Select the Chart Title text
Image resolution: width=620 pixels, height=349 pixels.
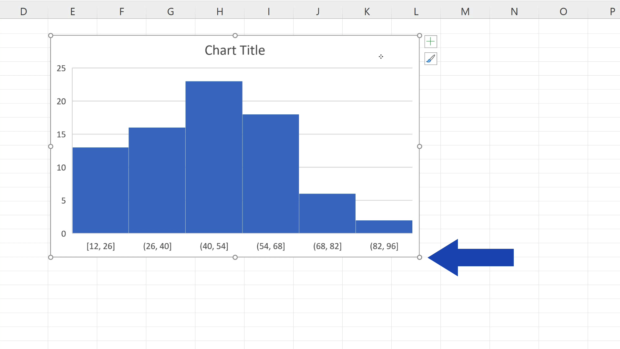tap(235, 50)
